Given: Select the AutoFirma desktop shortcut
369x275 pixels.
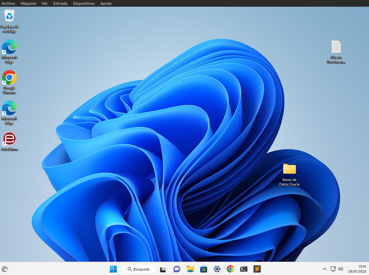Looking at the screenshot, I should tap(9, 141).
